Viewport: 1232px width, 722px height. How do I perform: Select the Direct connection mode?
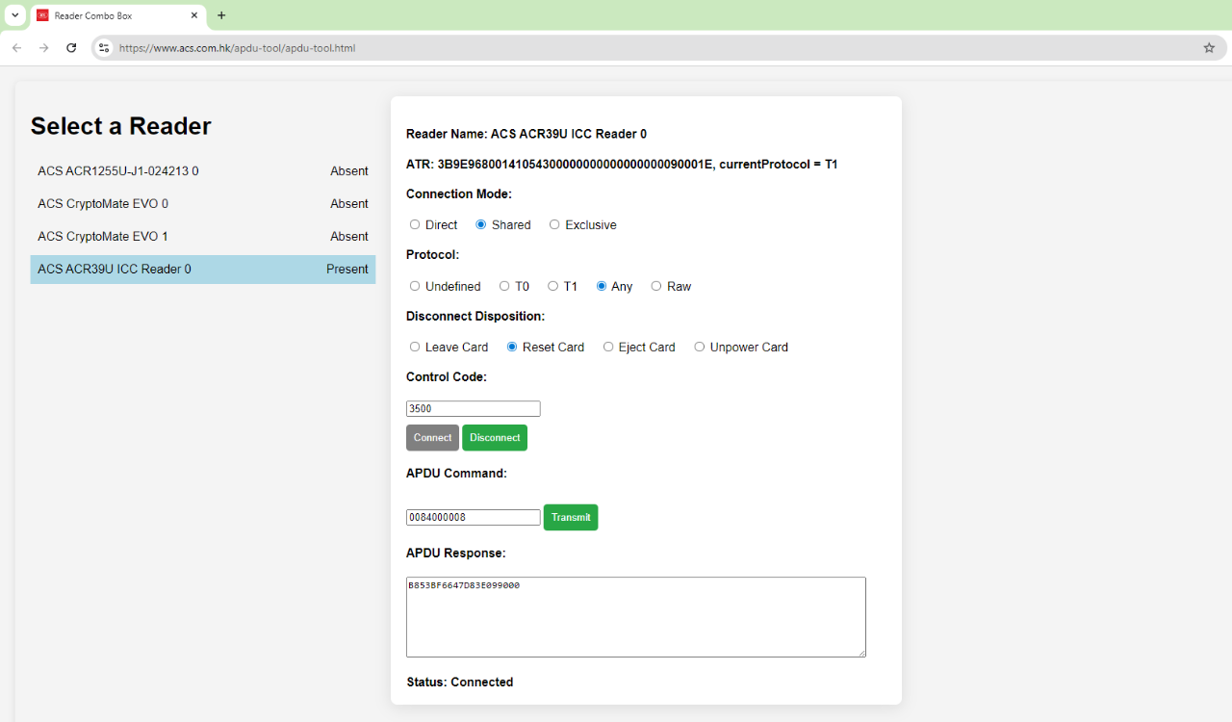pos(415,224)
